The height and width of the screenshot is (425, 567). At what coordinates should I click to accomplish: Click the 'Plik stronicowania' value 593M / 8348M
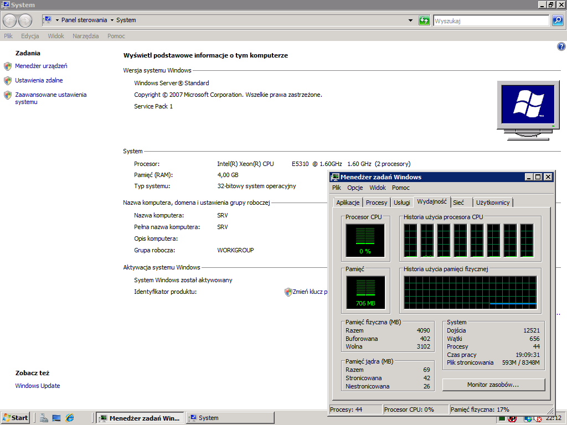520,362
